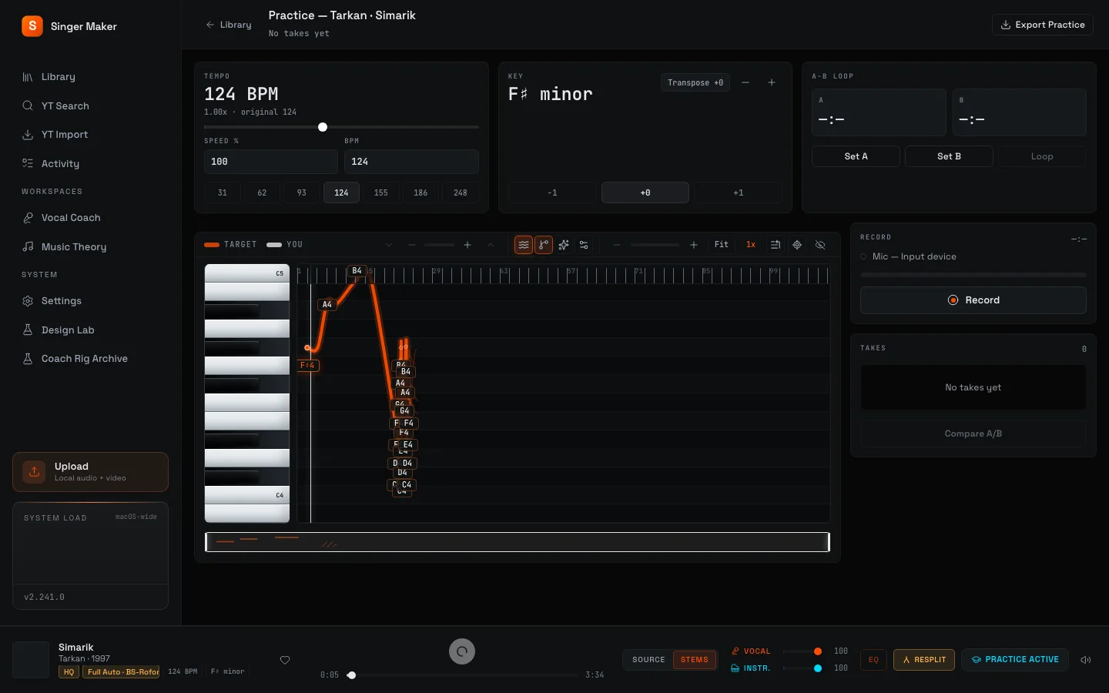Image resolution: width=1109 pixels, height=693 pixels.
Task: Select the 31 BPM preset
Action: pos(223,192)
